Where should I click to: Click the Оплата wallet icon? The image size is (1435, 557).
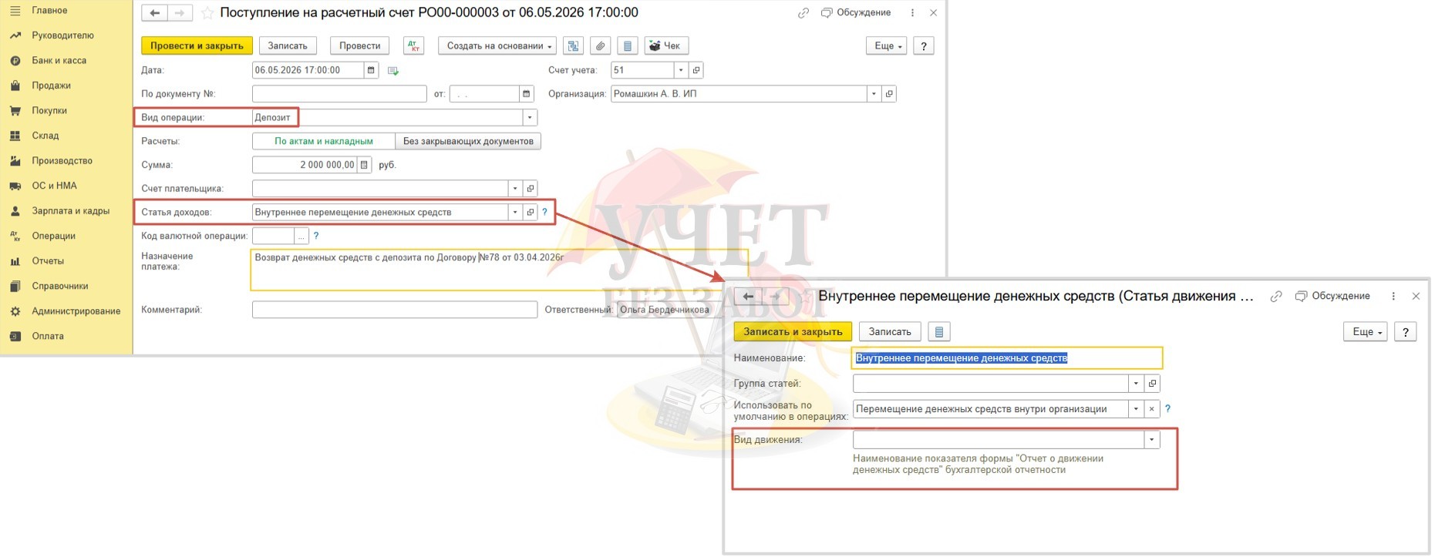pos(15,336)
